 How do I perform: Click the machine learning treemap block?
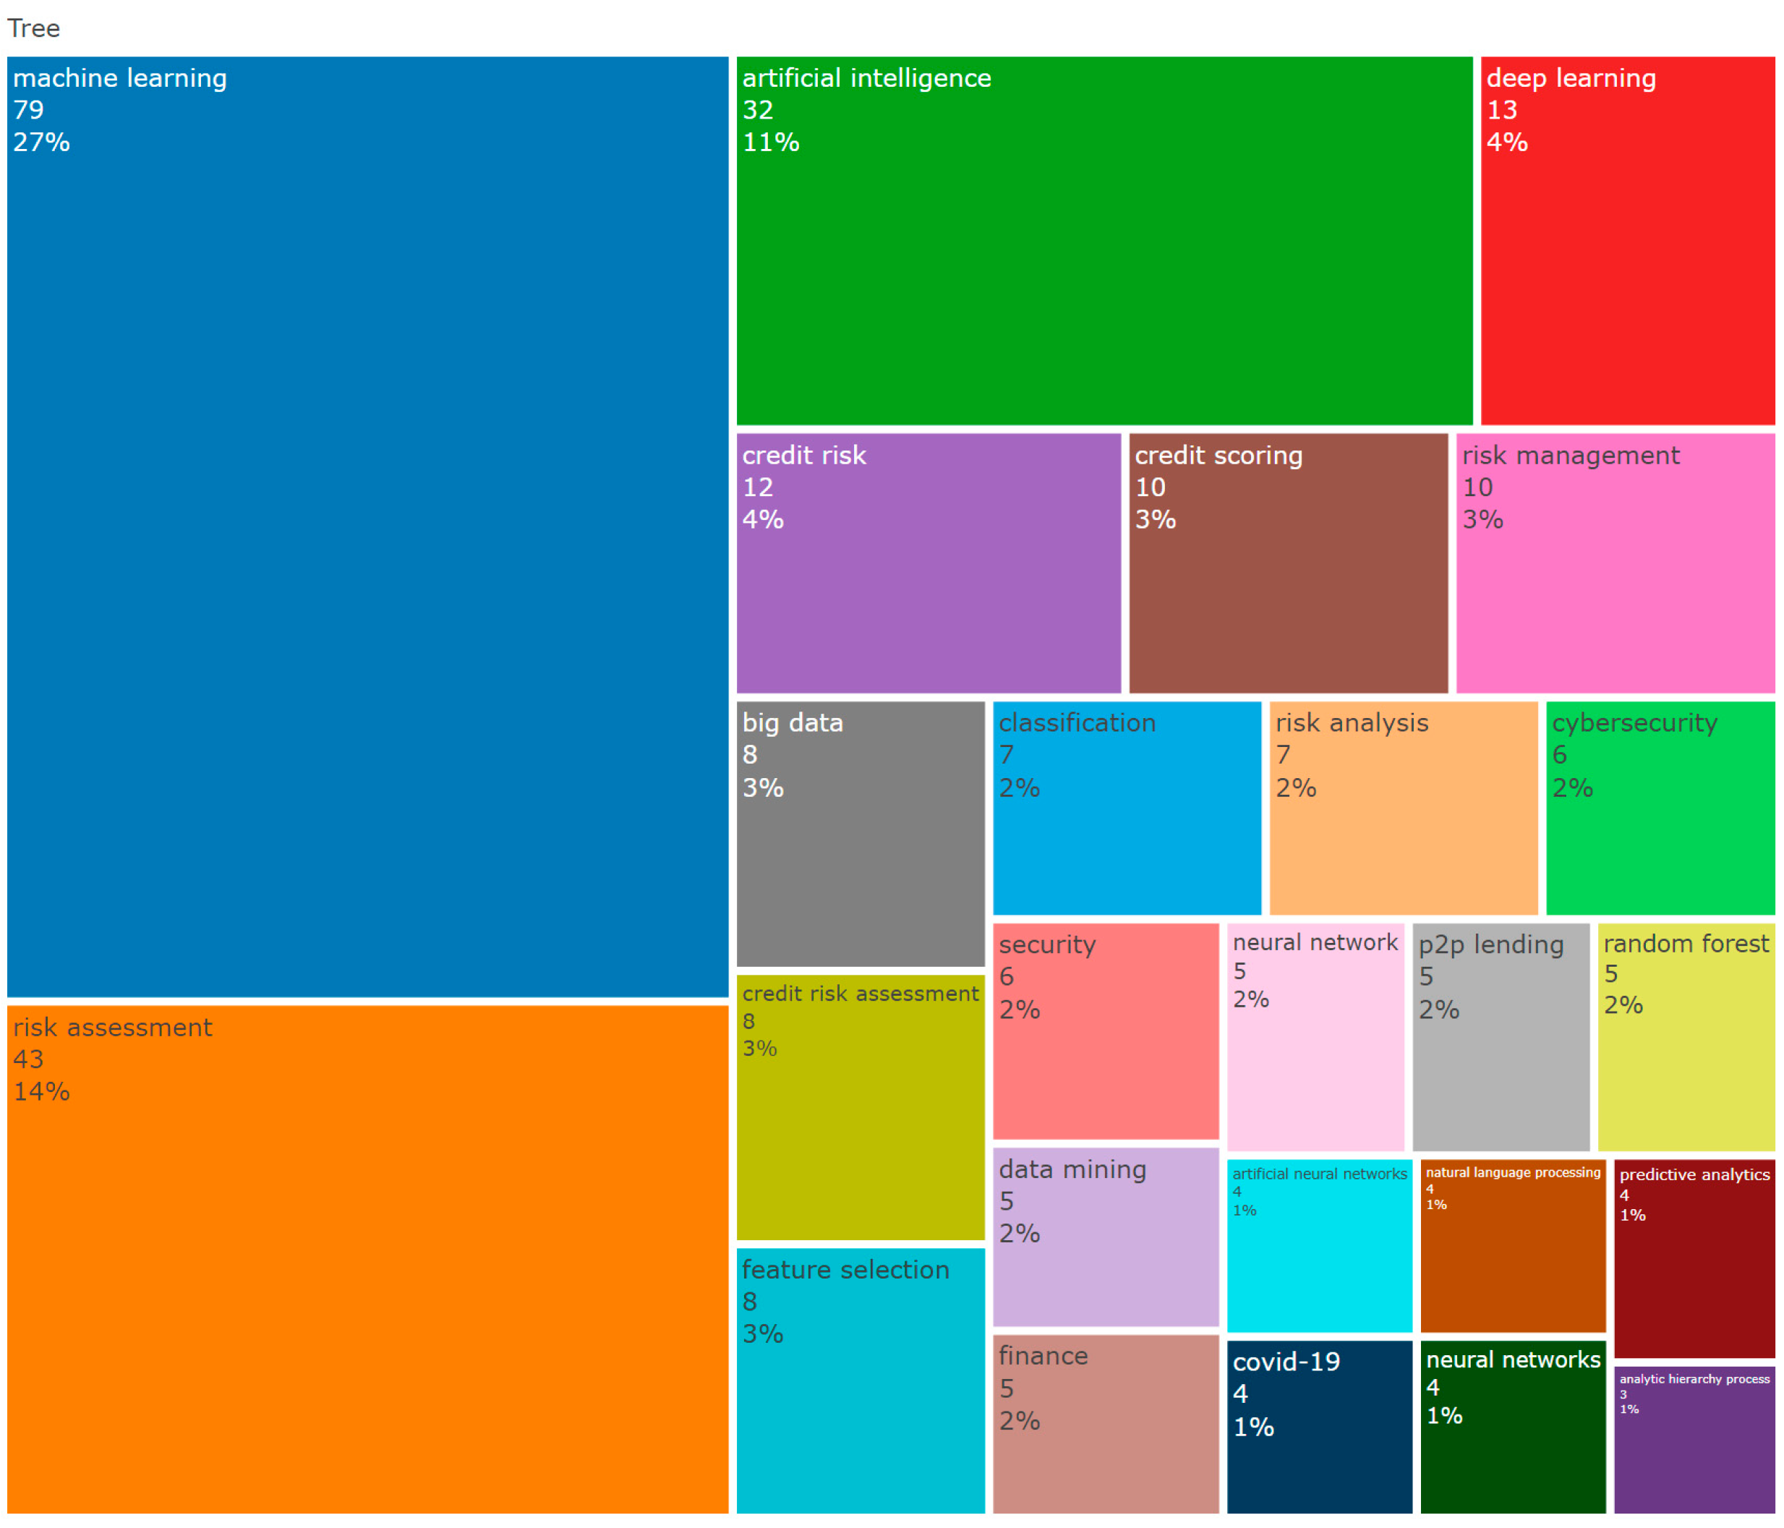(367, 527)
